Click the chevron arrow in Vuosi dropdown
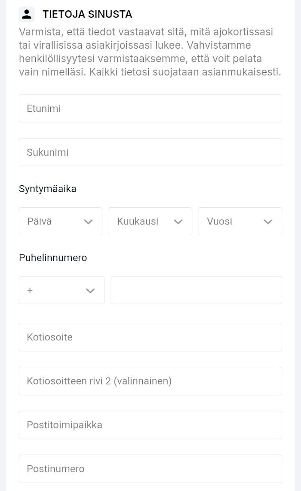 pos(268,222)
